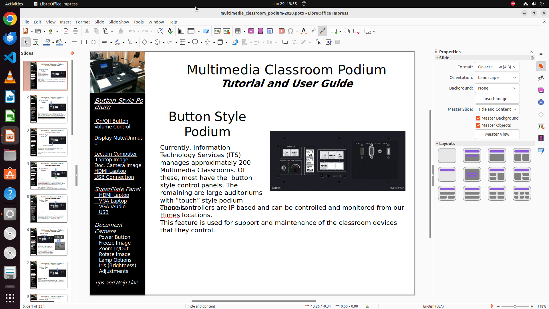
Task: Open the slide Format dropdown
Action: (x=497, y=67)
